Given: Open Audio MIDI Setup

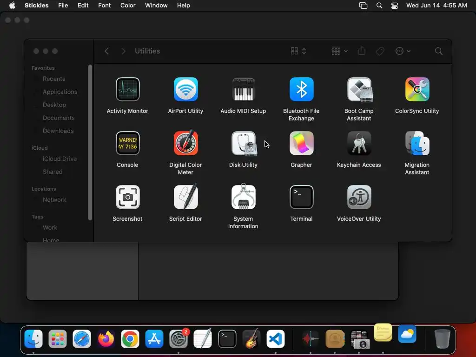Looking at the screenshot, I should (x=243, y=89).
